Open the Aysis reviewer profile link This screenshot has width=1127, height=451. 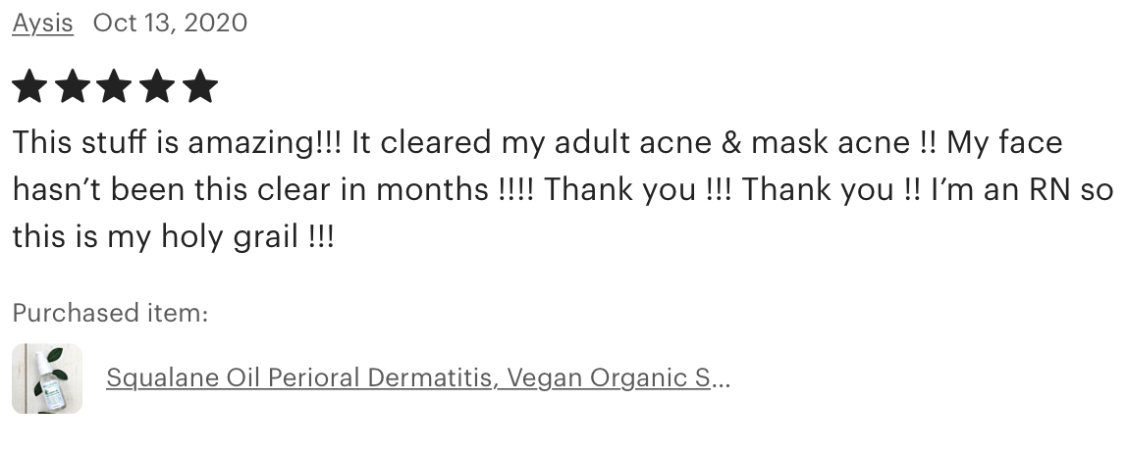tap(42, 23)
